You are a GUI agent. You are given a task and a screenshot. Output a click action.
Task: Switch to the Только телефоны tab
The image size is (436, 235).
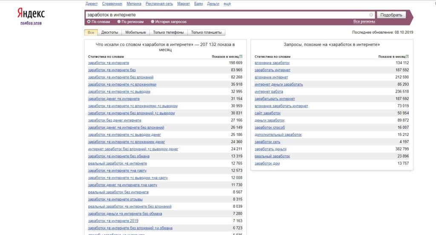tap(169, 32)
